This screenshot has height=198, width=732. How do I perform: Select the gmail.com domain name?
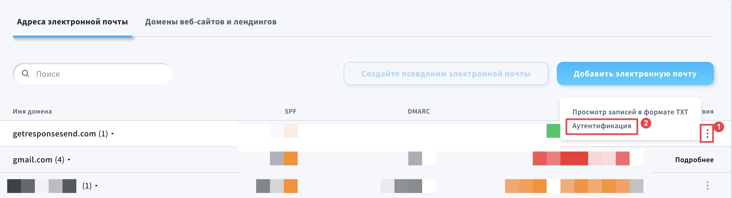click(x=32, y=160)
